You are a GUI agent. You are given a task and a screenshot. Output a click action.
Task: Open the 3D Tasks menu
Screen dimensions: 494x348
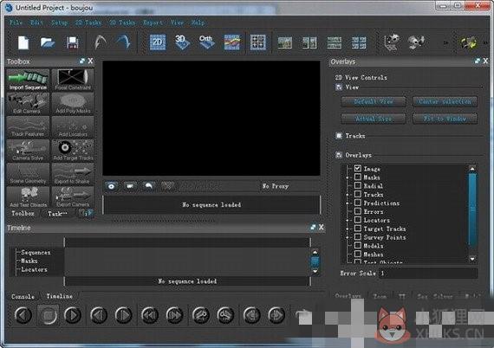[122, 23]
